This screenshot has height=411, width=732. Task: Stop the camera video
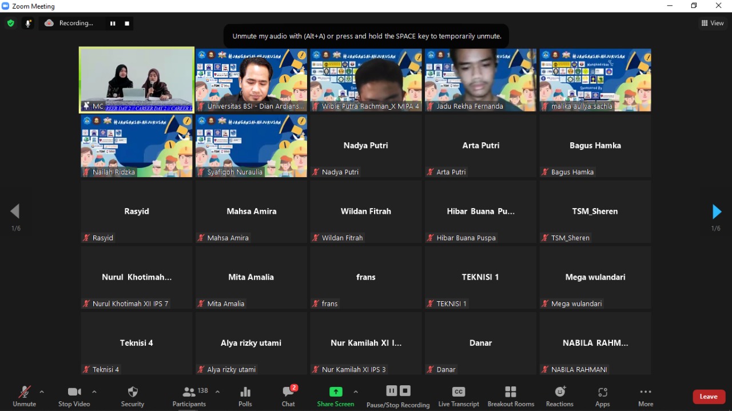[x=74, y=396]
